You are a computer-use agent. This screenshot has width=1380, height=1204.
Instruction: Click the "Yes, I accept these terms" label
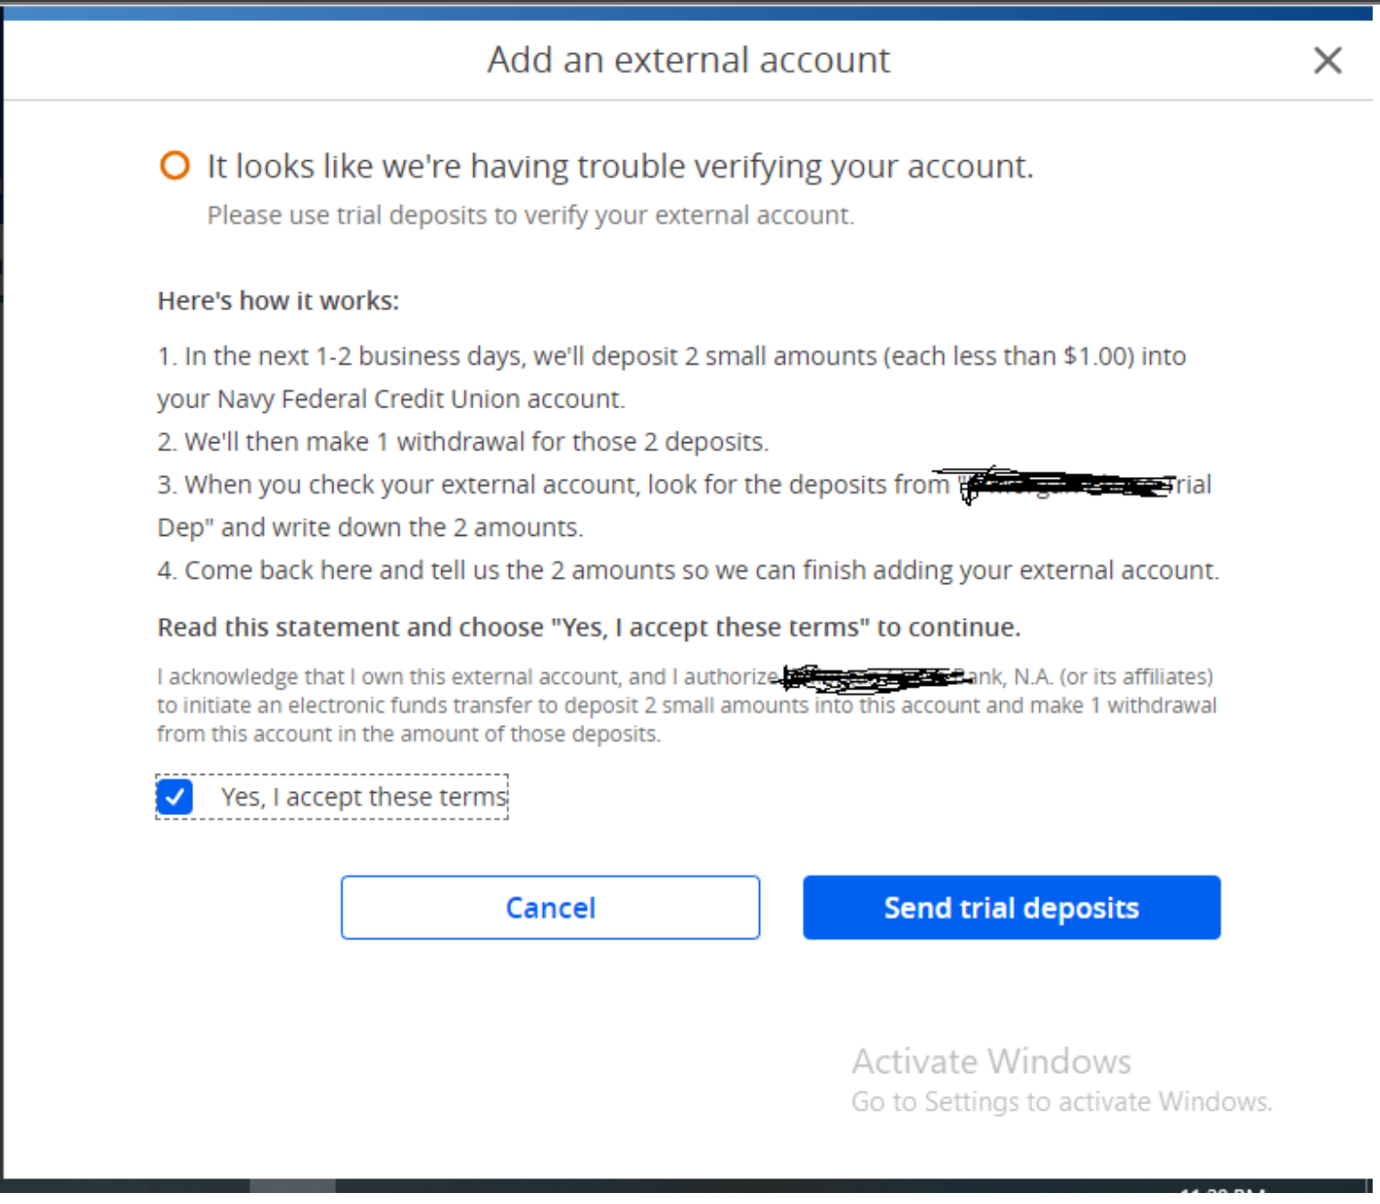tap(364, 797)
